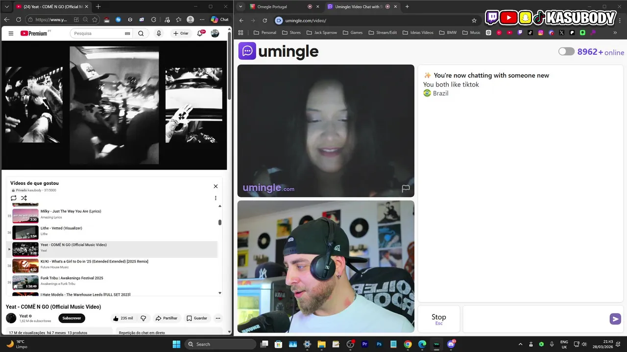
Task: Report stranger with flag icon on video
Action: (406, 189)
